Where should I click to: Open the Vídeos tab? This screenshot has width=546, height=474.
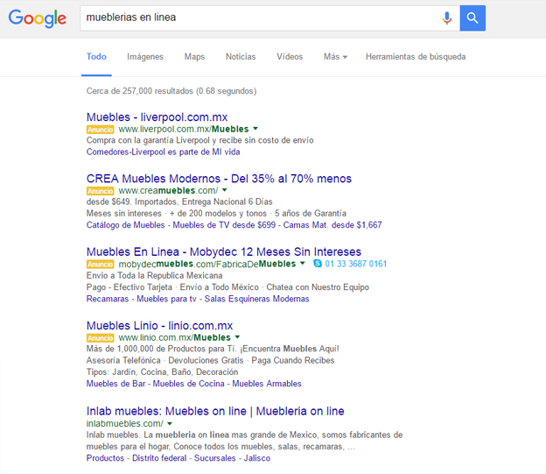[x=290, y=56]
